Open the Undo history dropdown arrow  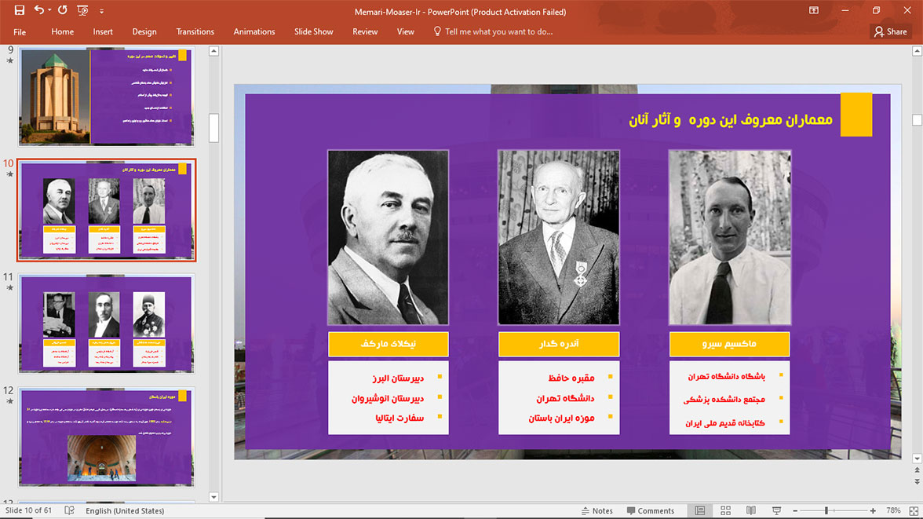pos(49,11)
